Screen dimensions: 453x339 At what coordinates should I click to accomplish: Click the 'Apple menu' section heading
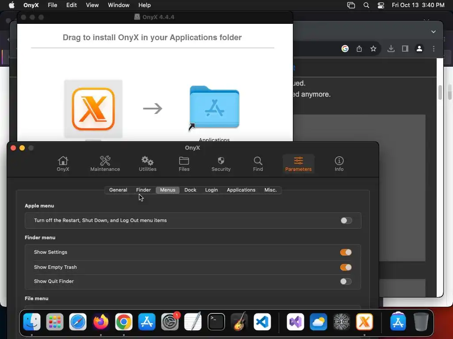[39, 206]
